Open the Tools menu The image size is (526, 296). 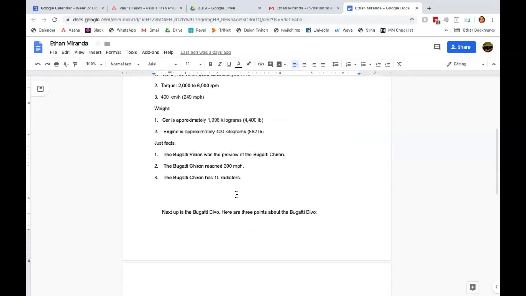click(x=131, y=53)
